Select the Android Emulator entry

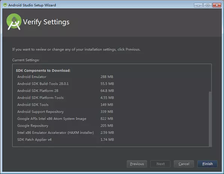(65, 77)
